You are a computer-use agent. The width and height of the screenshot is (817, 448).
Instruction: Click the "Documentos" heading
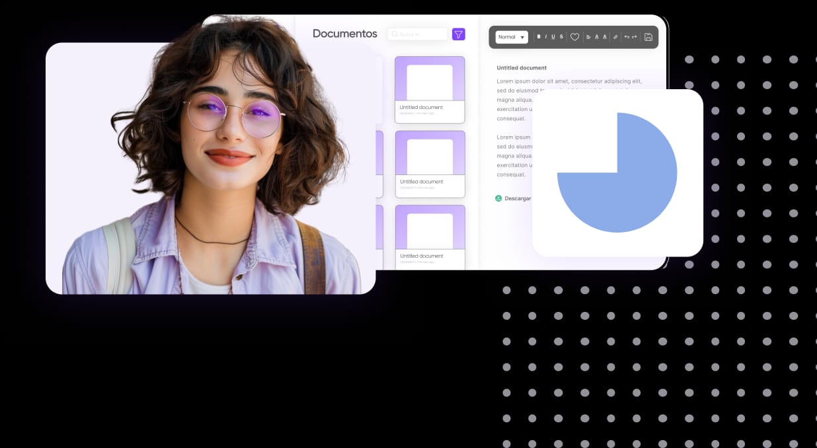click(x=345, y=34)
